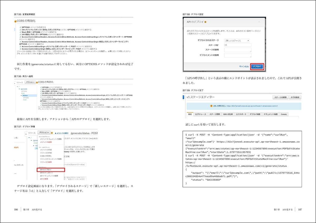Click POST method under /status in figure 7.56
This screenshot has width=316, height=223.
pos(25,100)
